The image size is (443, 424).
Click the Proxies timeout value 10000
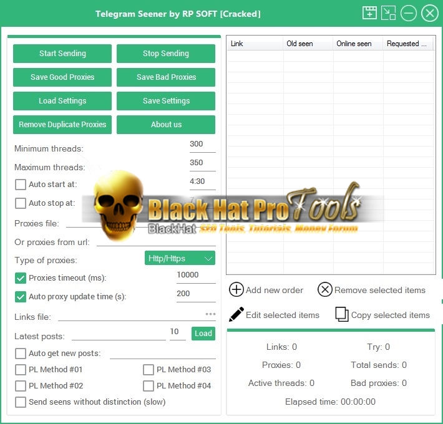pos(196,276)
